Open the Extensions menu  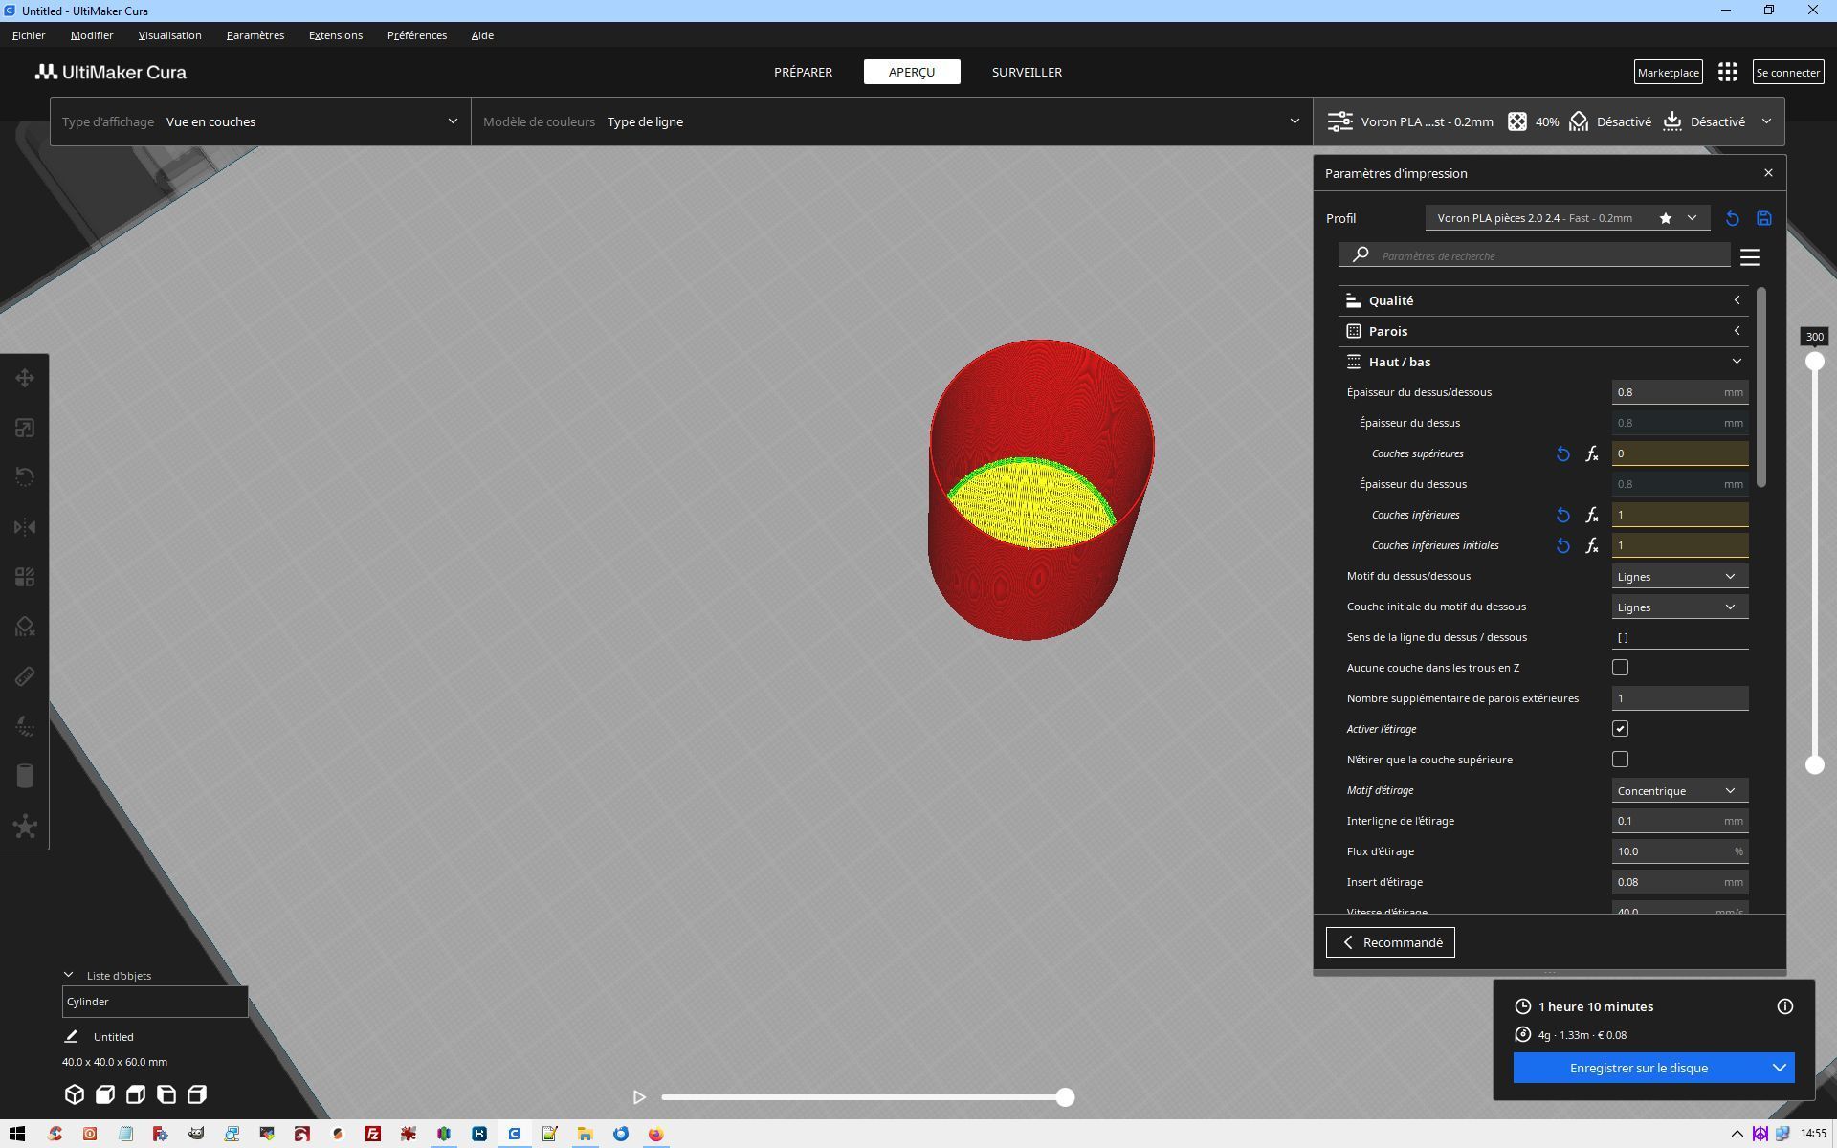coord(335,35)
